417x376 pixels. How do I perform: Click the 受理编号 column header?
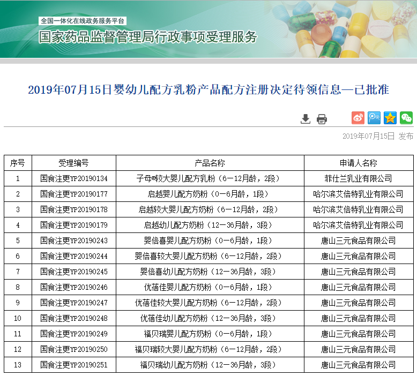coord(74,163)
